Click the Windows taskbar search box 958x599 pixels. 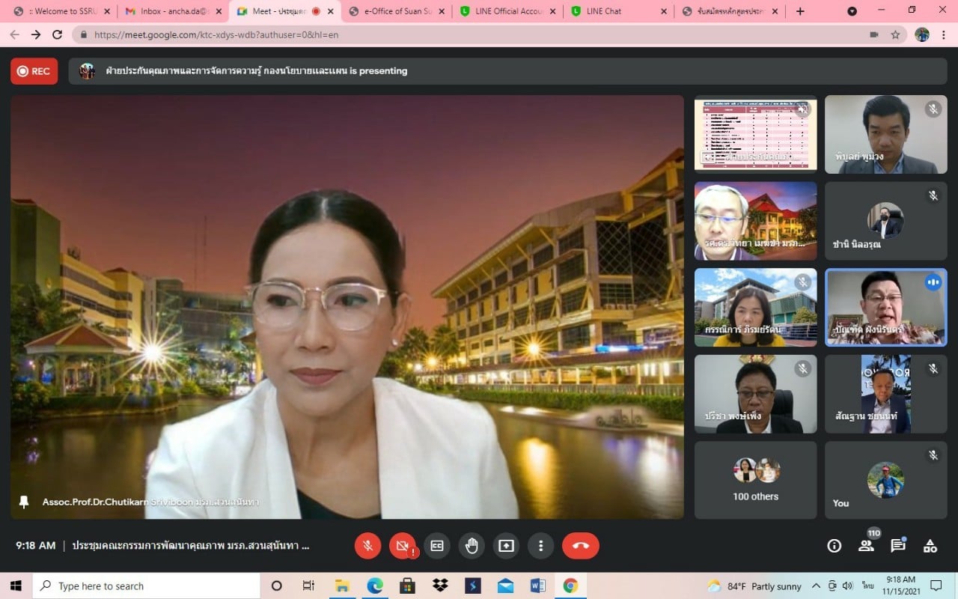(x=146, y=586)
